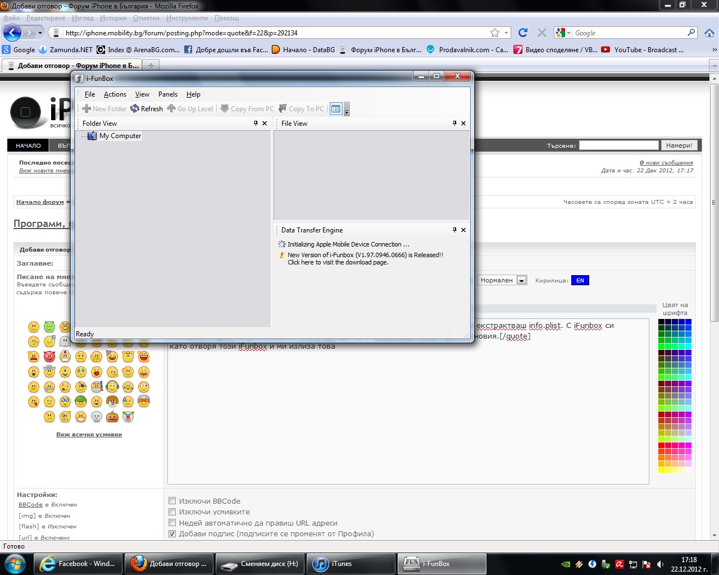Click Copy From PC toolbar button
719x575 pixels.
(x=247, y=109)
